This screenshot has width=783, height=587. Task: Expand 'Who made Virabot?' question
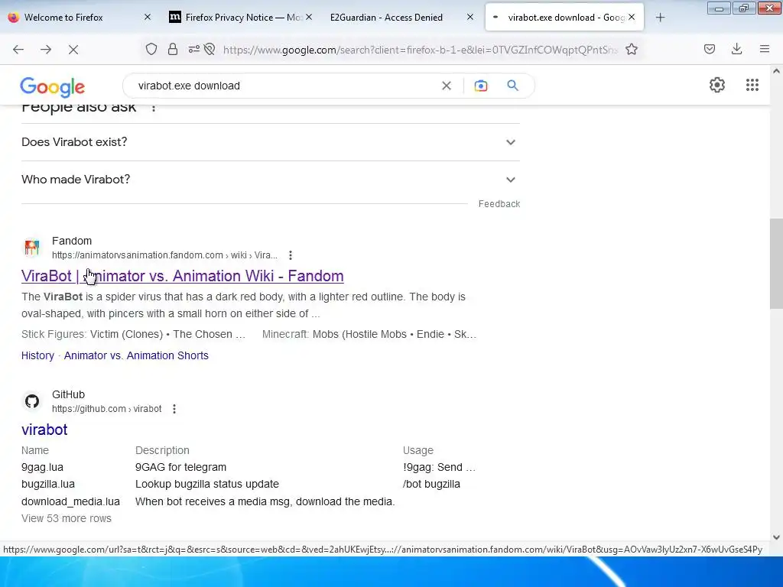click(270, 180)
